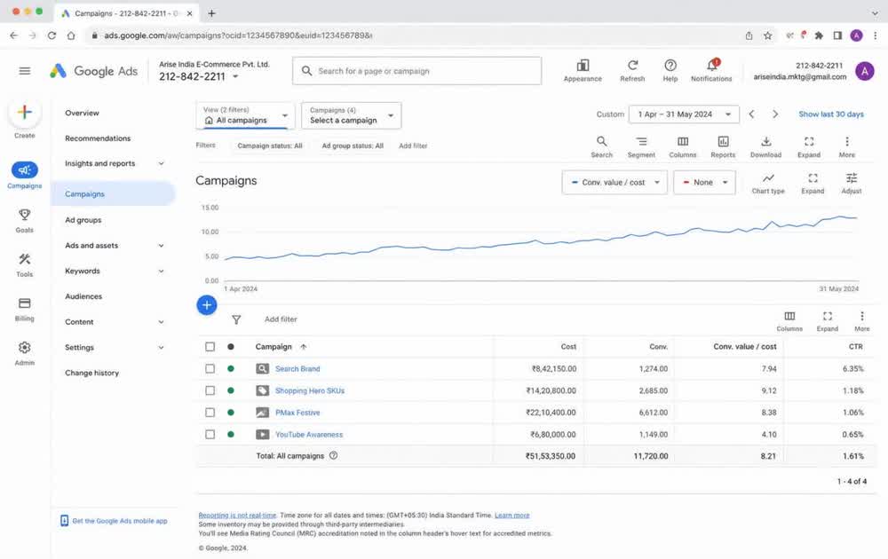Check the Shopping Hero SKUs checkbox
The height and width of the screenshot is (559, 888).
pyautogui.click(x=210, y=390)
